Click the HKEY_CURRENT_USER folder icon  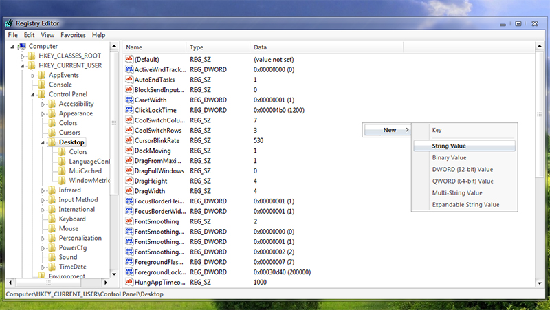tap(32, 65)
